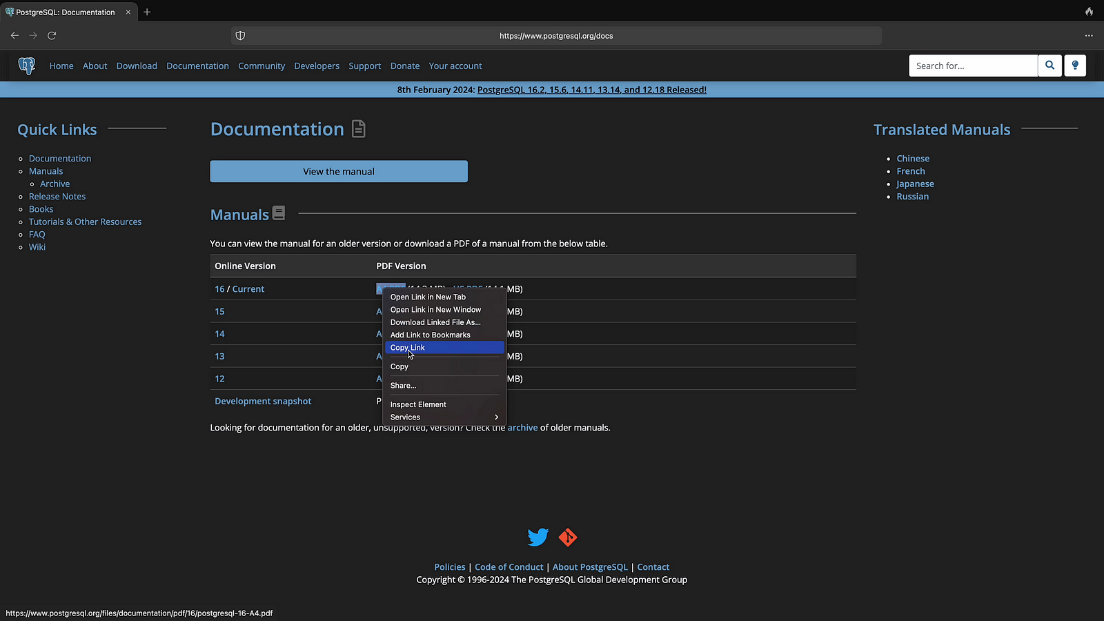The width and height of the screenshot is (1104, 621).
Task: Open Download in the top navigation
Action: (x=137, y=66)
